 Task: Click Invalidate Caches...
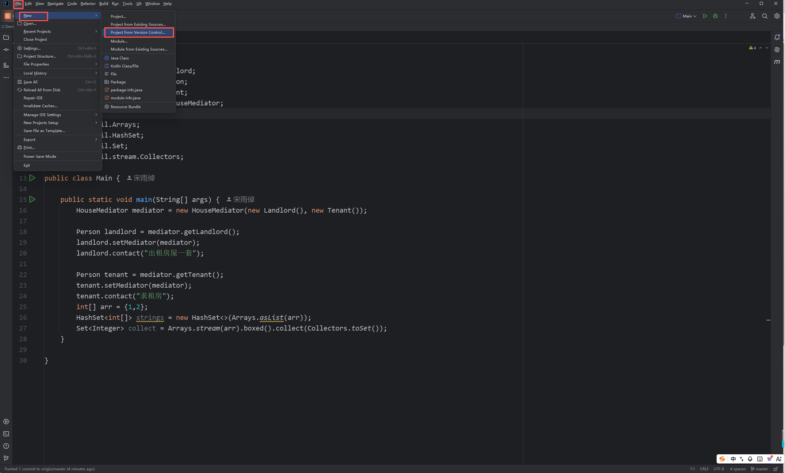[x=58, y=106]
